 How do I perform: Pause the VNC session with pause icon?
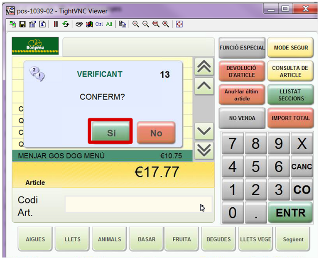(x=56, y=24)
